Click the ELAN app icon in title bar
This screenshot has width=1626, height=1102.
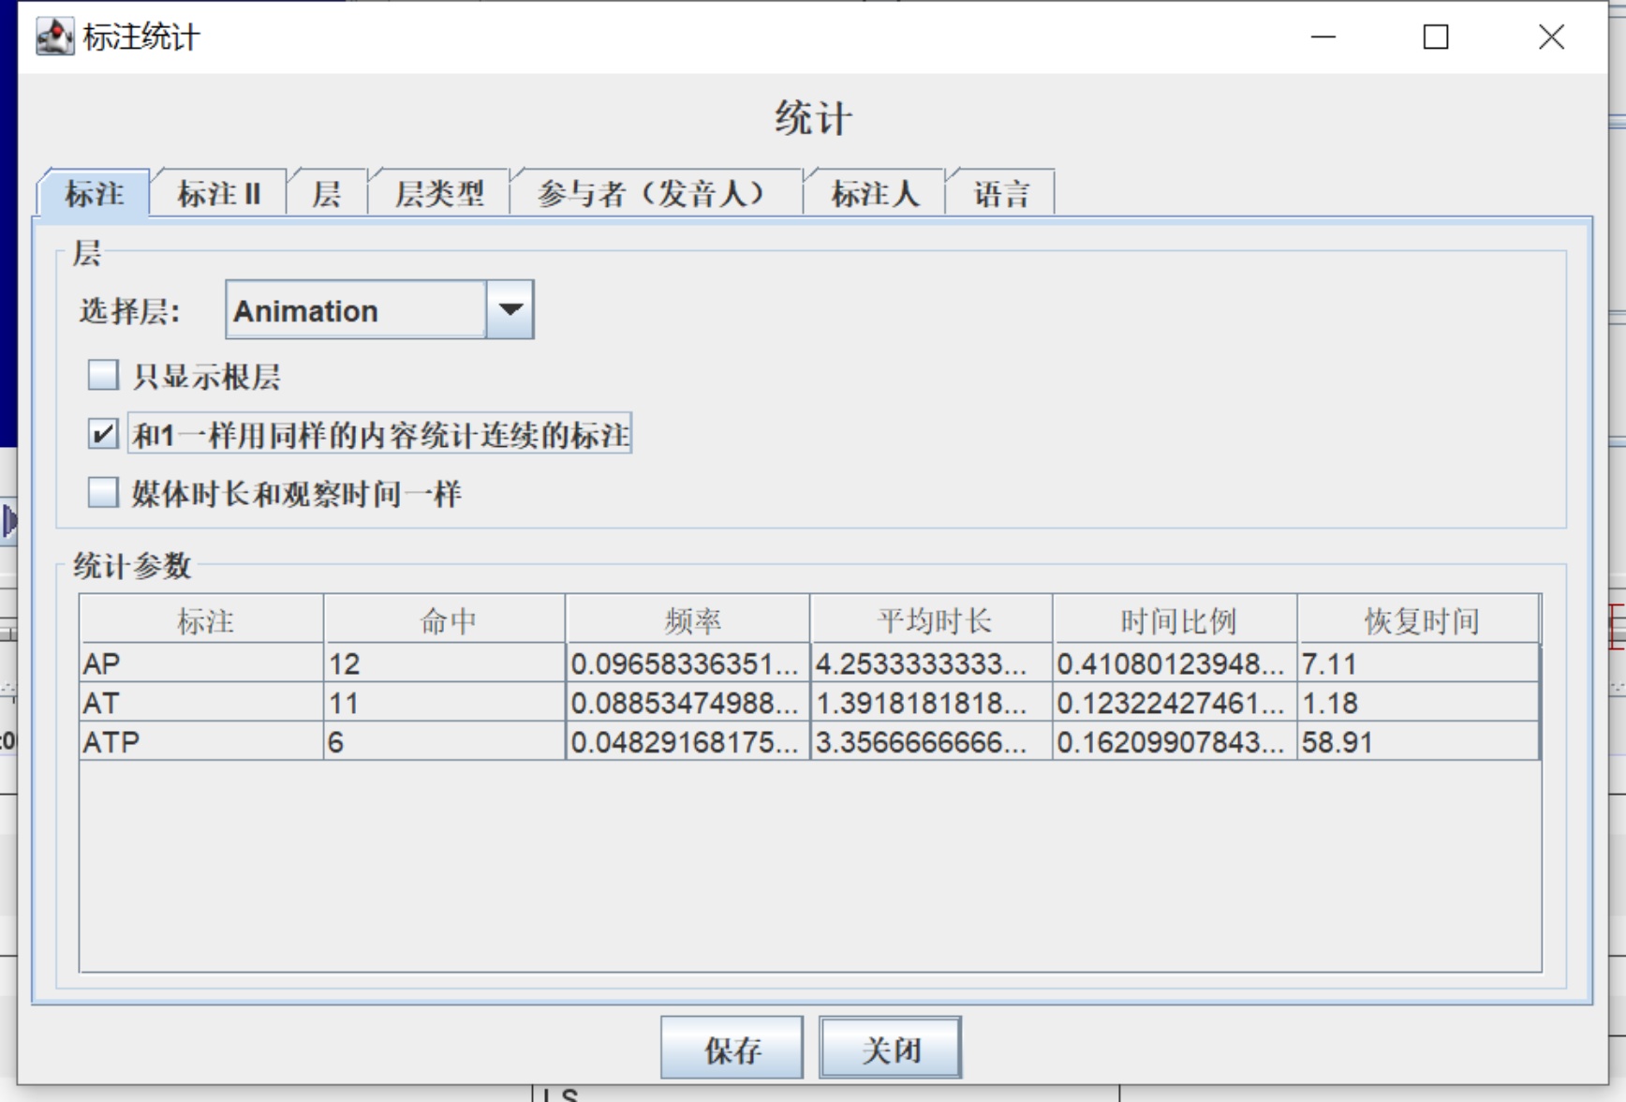point(54,37)
